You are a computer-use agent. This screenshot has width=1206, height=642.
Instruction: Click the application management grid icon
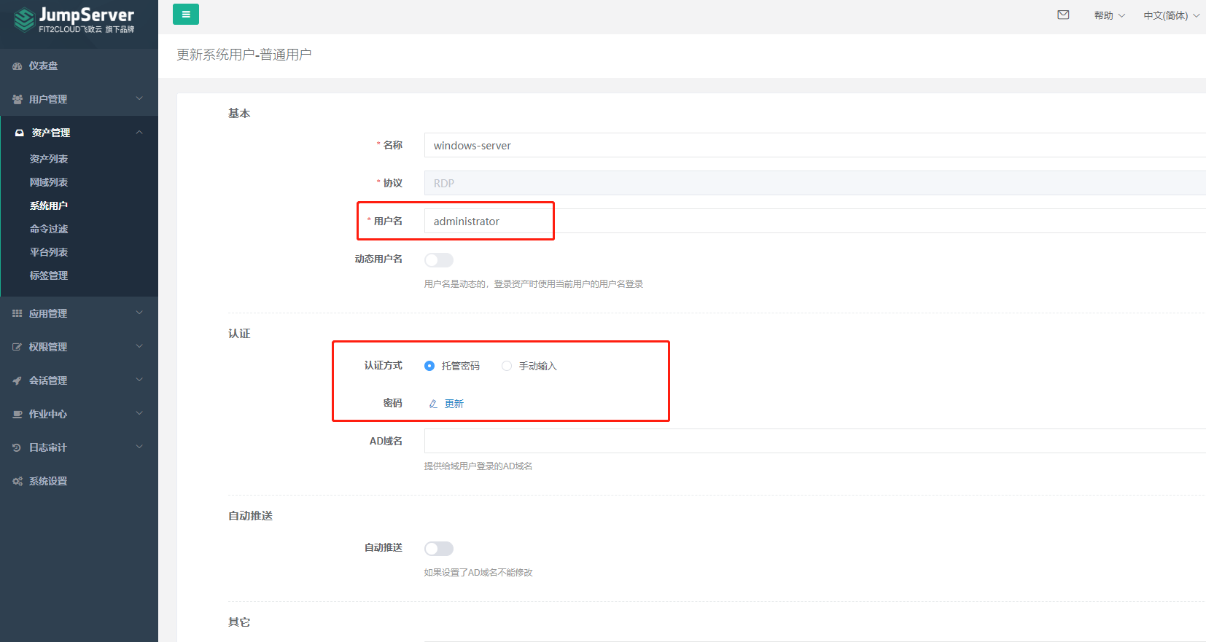click(x=17, y=313)
